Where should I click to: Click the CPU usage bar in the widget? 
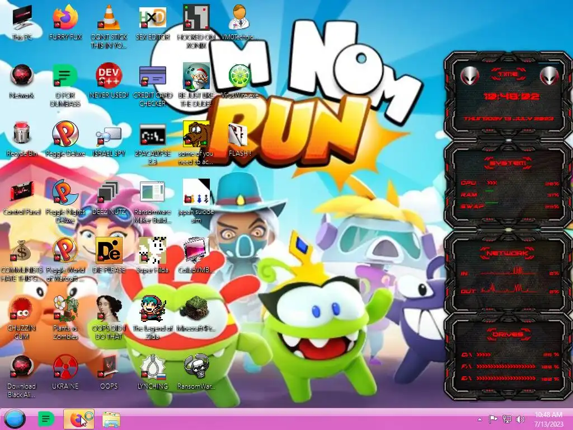tap(492, 183)
